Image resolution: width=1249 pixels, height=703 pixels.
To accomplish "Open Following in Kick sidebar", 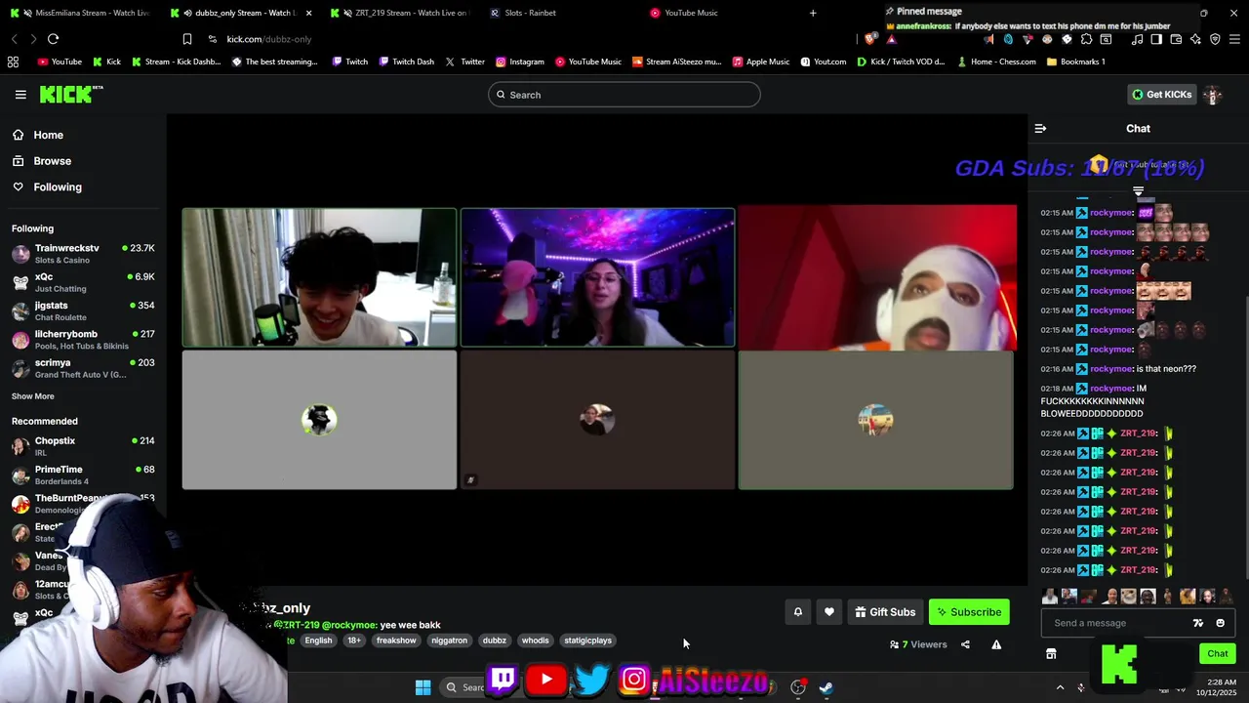I will click(x=58, y=186).
